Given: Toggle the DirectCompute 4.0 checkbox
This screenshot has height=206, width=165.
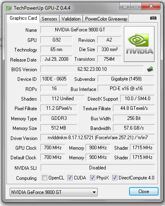Looking at the screenshot, I should pyautogui.click(x=115, y=178).
